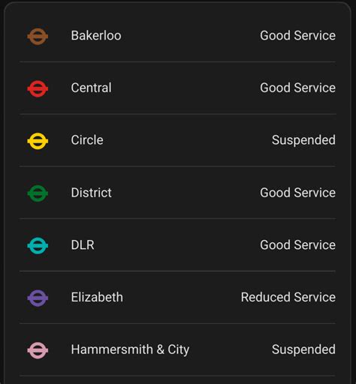Open the District line label

click(x=92, y=193)
